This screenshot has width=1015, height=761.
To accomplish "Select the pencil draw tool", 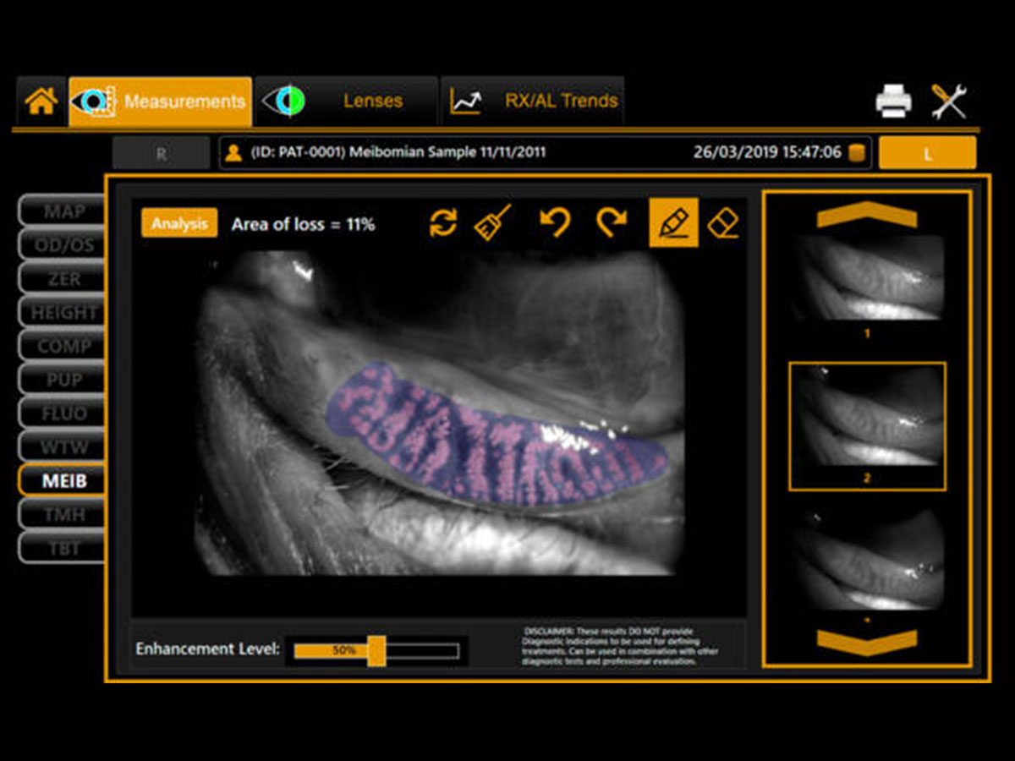I will coord(673,223).
